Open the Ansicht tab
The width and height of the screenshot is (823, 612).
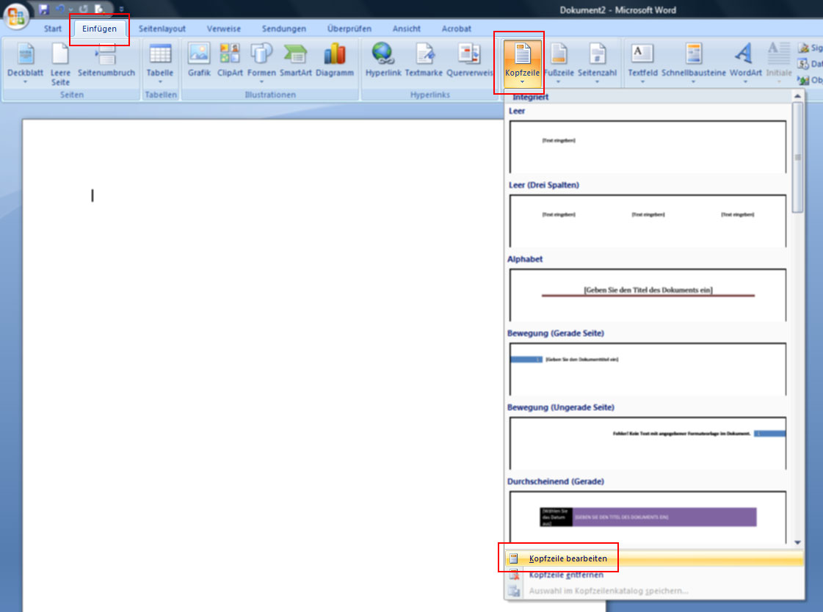(406, 29)
